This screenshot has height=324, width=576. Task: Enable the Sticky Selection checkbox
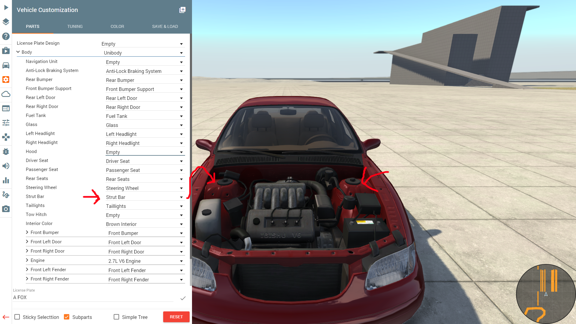click(17, 317)
